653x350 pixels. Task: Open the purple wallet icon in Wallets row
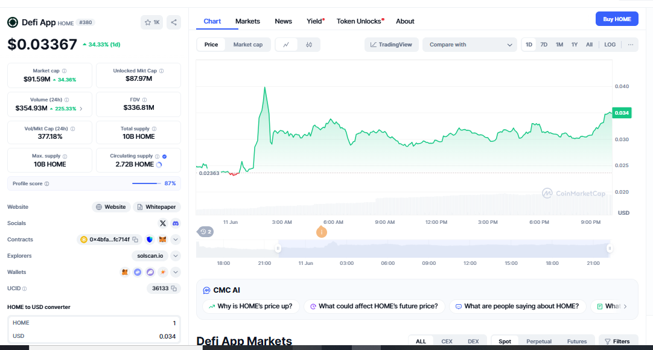point(150,272)
